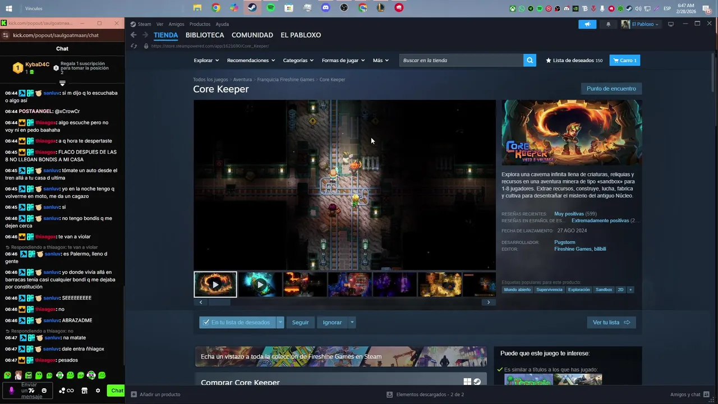Click the 7TV emote icon in chat box
The height and width of the screenshot is (404, 718).
pos(31,391)
